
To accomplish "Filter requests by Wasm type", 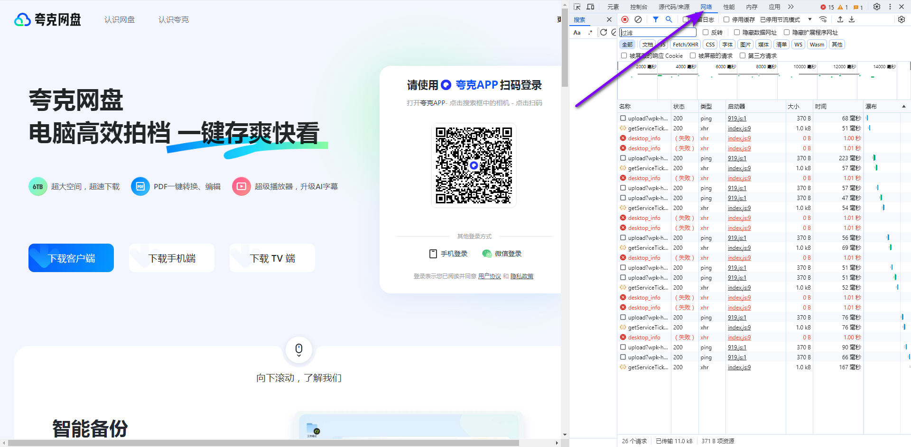I will coord(817,45).
